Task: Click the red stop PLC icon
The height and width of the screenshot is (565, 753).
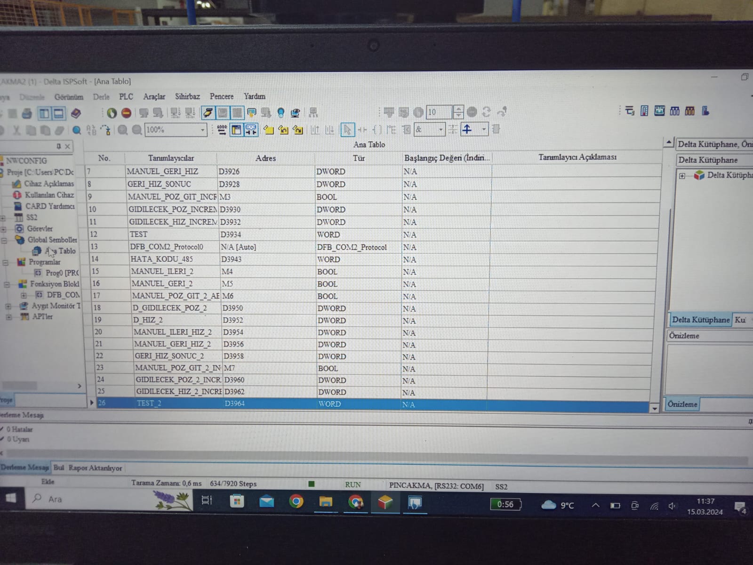Action: click(126, 113)
